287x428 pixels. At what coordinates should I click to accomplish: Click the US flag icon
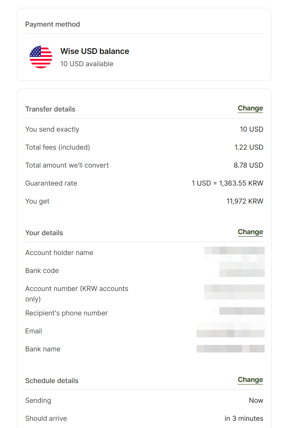(41, 57)
